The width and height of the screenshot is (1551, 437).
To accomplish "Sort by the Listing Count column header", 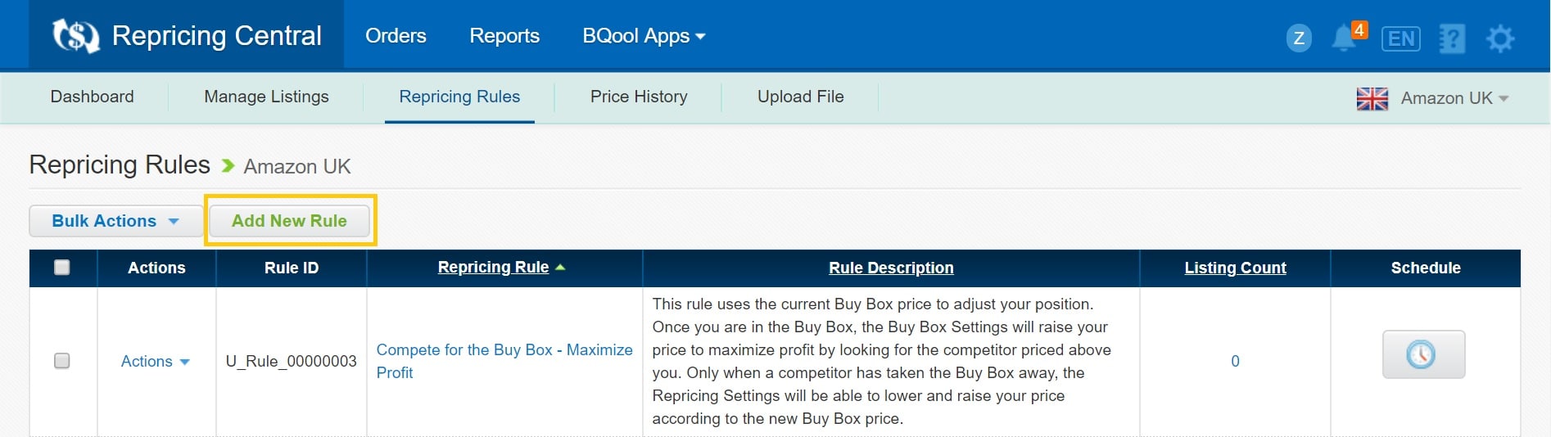I will (1235, 268).
